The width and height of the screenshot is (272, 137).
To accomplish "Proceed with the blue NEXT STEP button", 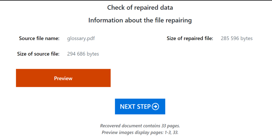I will coord(140,106).
